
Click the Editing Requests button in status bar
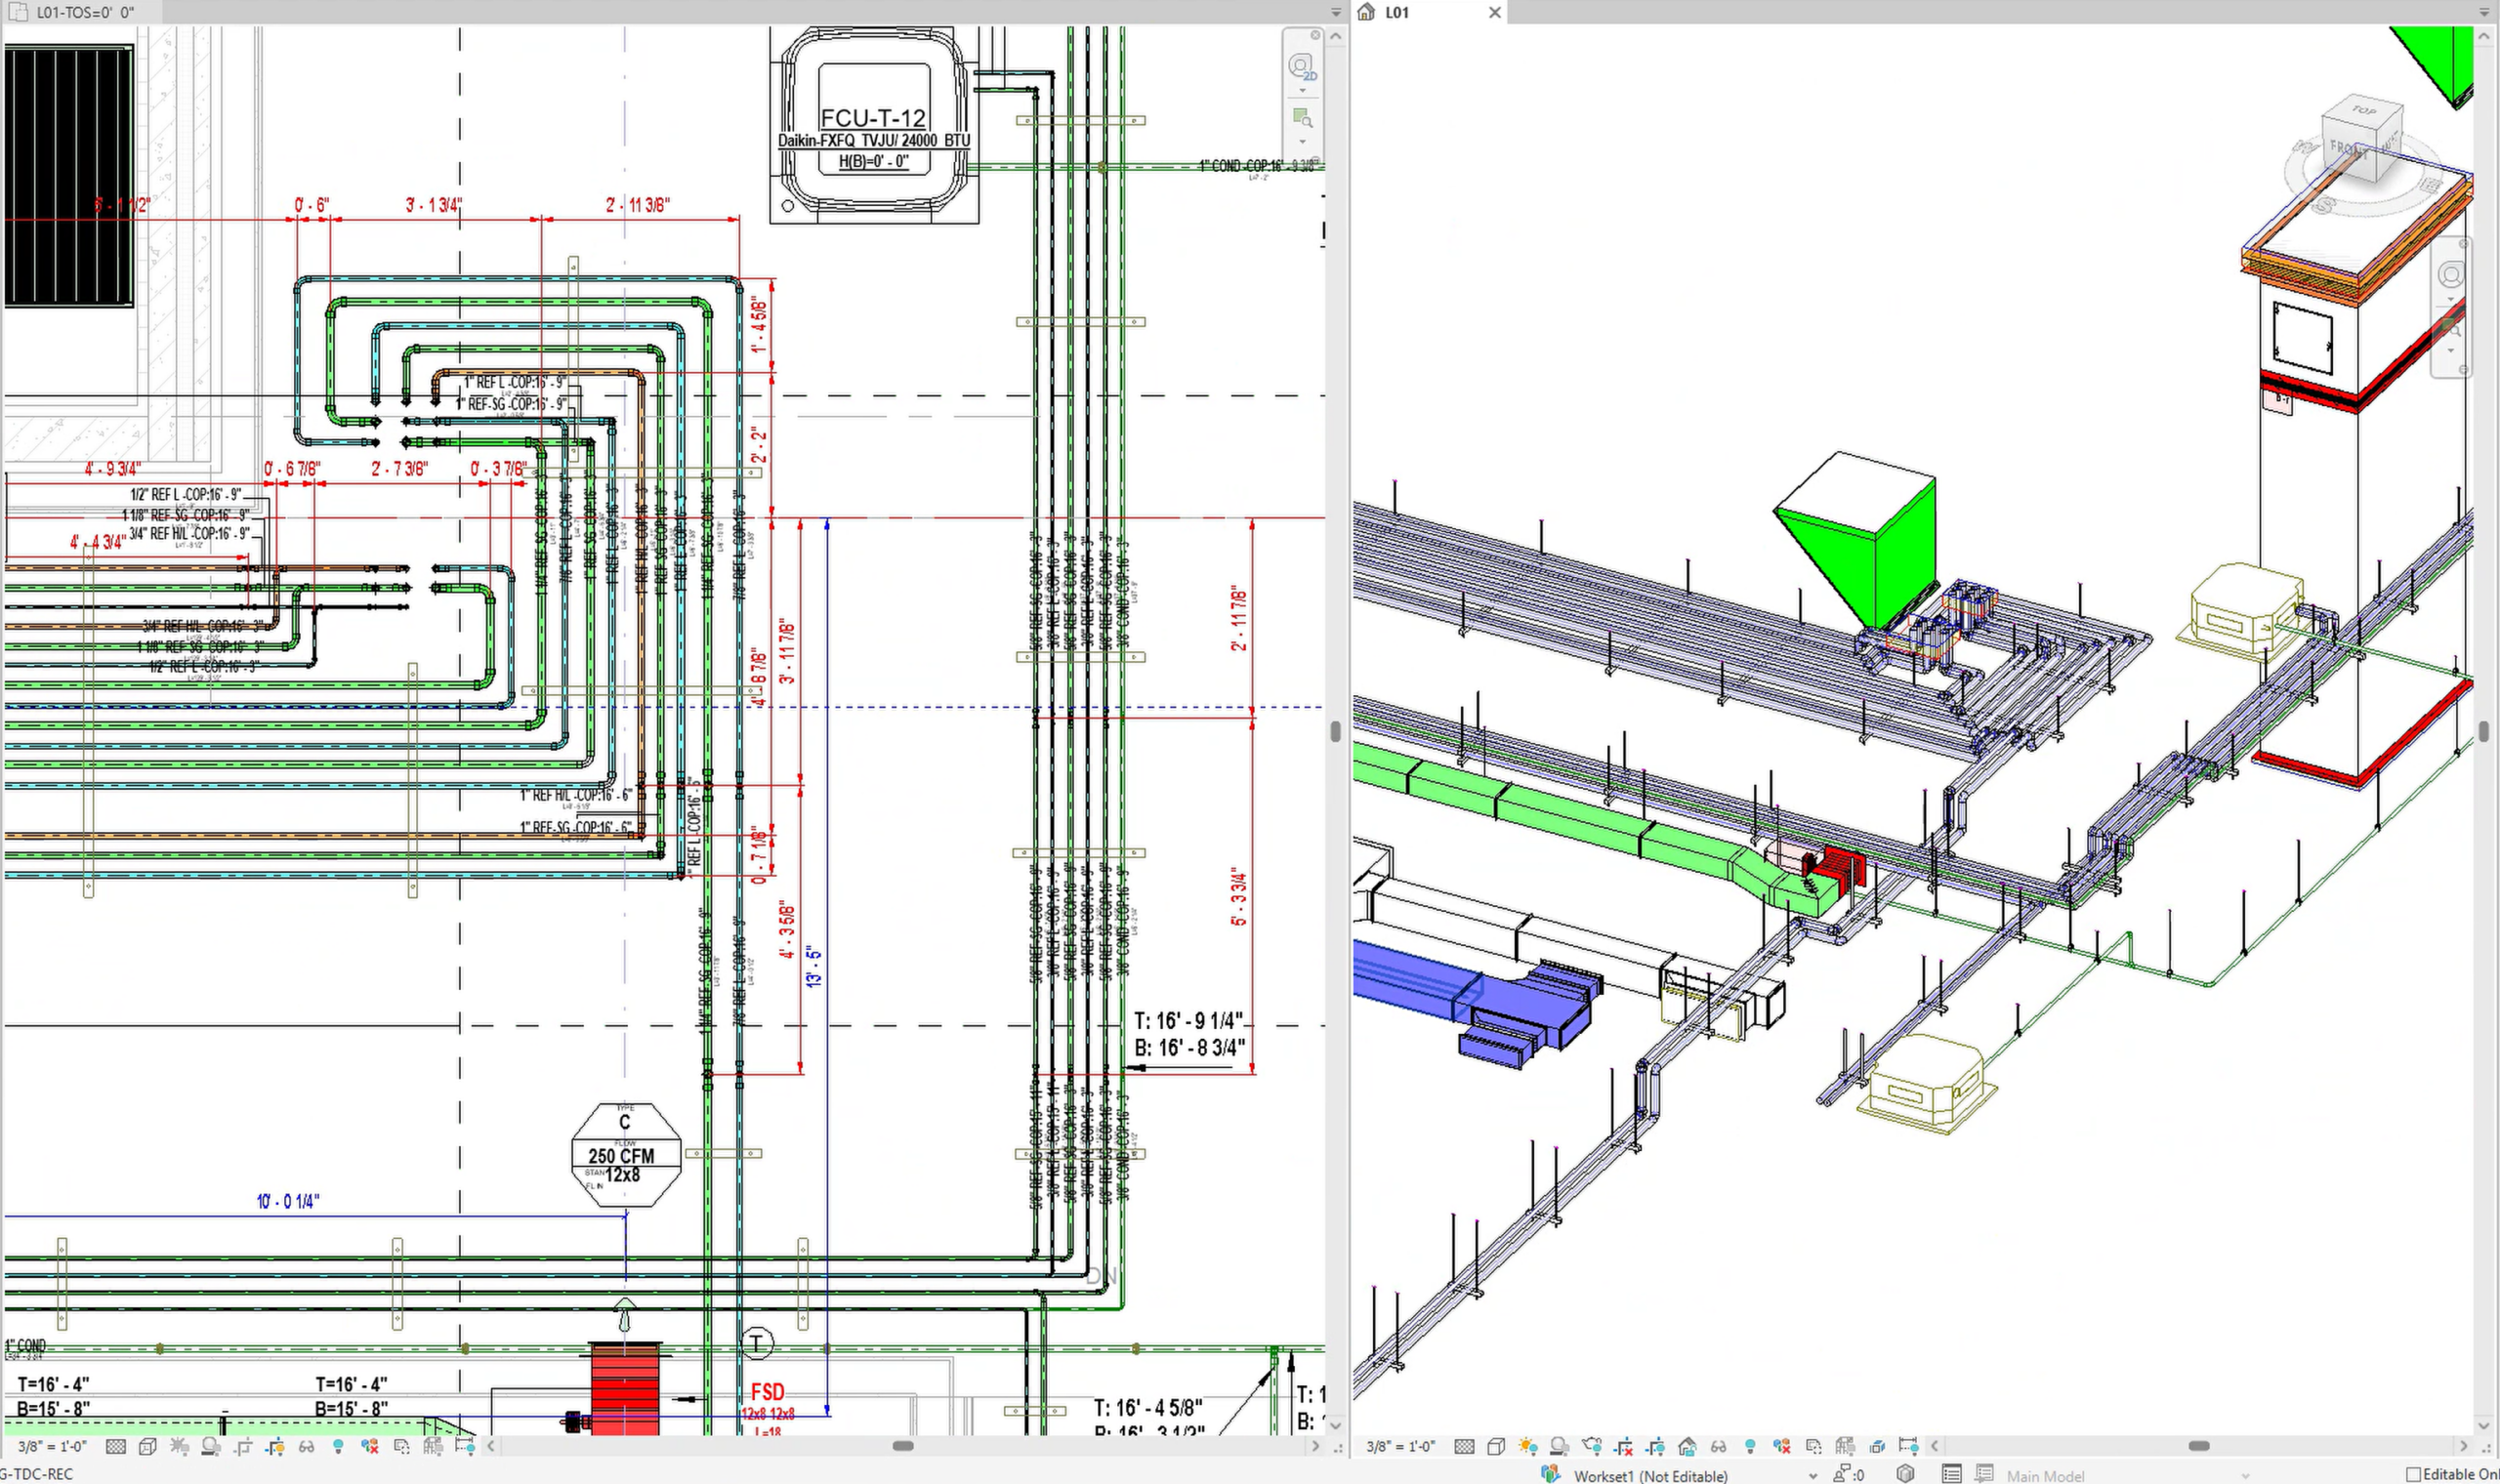(1848, 1475)
